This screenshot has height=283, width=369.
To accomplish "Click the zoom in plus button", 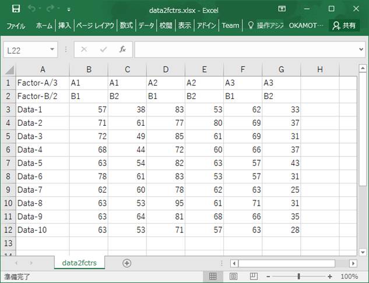I will (x=330, y=276).
